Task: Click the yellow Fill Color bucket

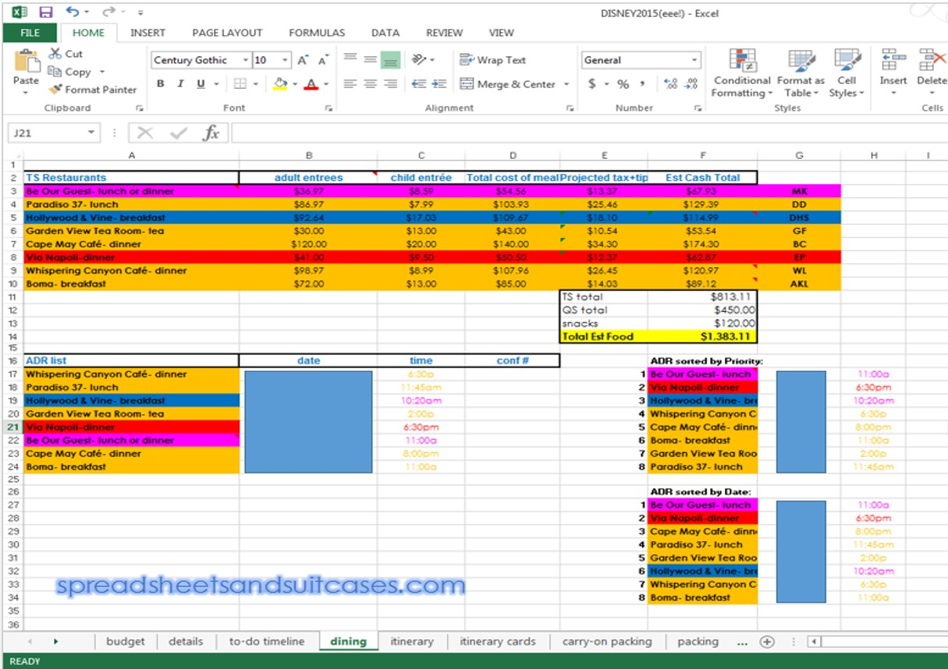Action: tap(279, 84)
